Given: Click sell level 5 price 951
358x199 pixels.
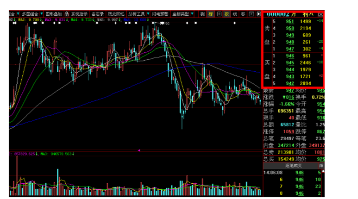Looking at the screenshot, I should click(290, 21).
